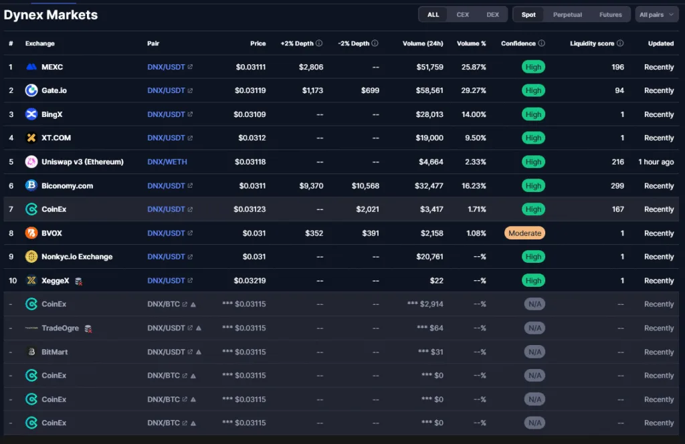
Task: Click the external link icon in BitMart row
Action: [190, 352]
